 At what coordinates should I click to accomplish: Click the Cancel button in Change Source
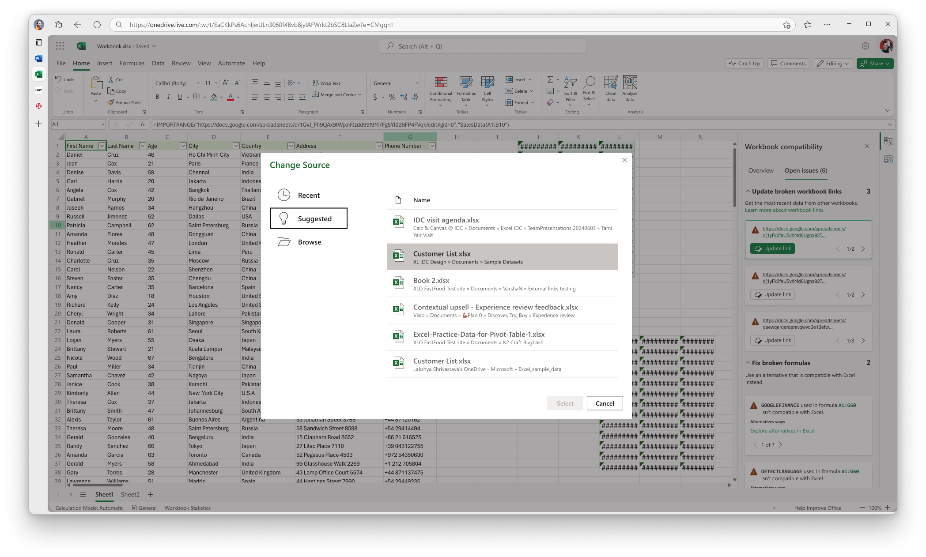[x=605, y=403]
